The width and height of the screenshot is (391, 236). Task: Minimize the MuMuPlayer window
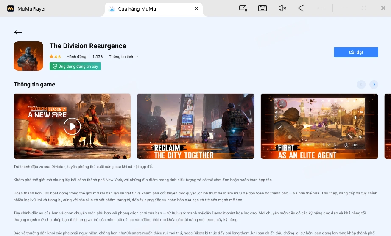tap(344, 8)
